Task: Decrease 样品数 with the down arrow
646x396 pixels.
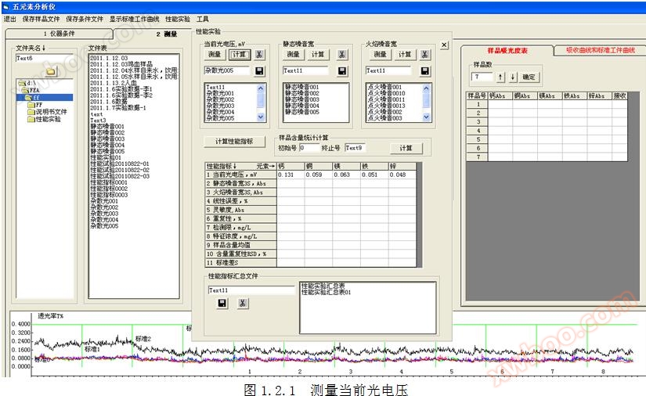Action: tap(513, 77)
